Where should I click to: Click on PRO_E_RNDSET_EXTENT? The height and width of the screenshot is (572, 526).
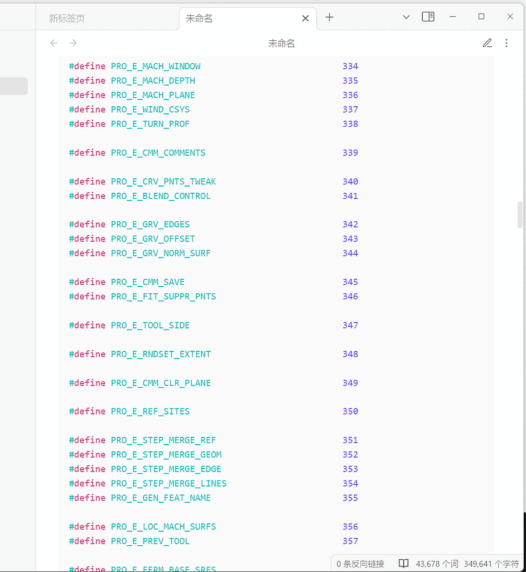pos(161,354)
